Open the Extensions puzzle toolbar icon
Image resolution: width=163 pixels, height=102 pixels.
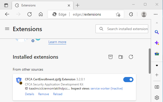coord(131,14)
